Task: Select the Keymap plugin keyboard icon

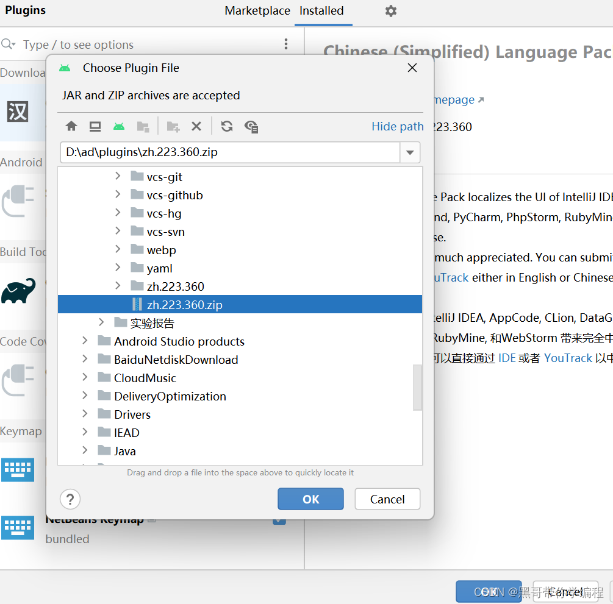Action: (x=18, y=469)
